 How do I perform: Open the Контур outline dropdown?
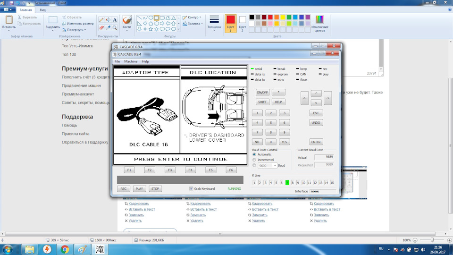pyautogui.click(x=192, y=17)
